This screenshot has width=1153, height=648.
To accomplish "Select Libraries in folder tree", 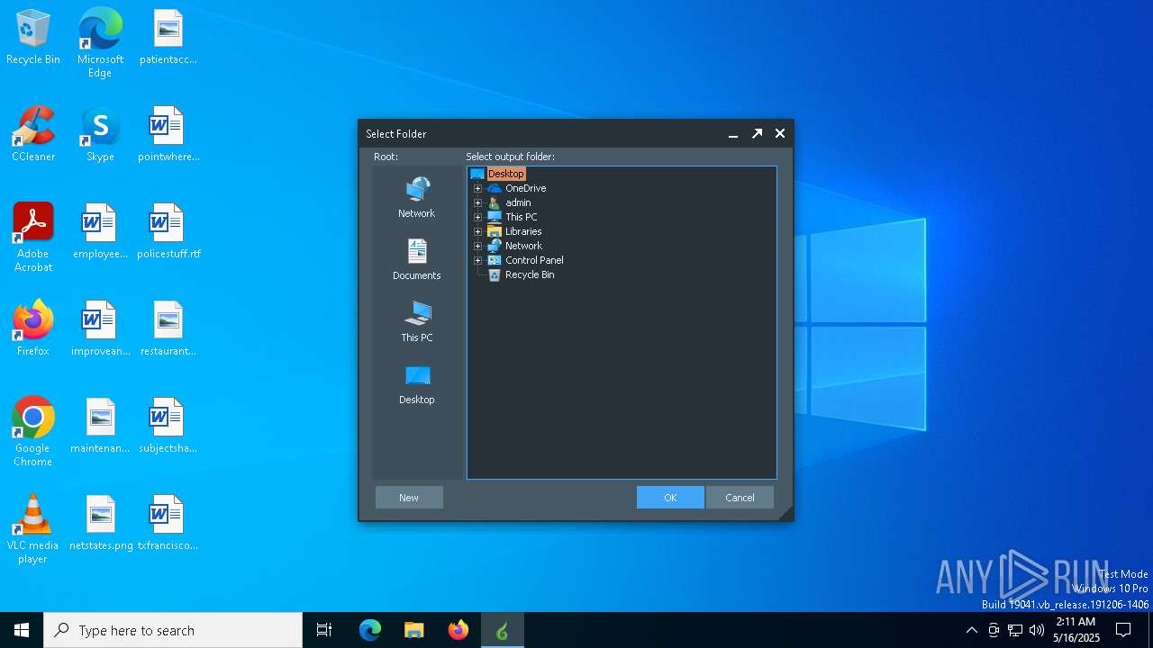I will tap(523, 231).
